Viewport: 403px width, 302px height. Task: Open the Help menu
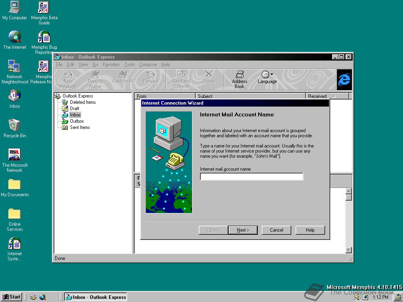tap(166, 64)
